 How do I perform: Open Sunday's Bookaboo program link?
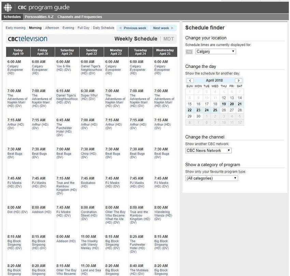(88, 185)
